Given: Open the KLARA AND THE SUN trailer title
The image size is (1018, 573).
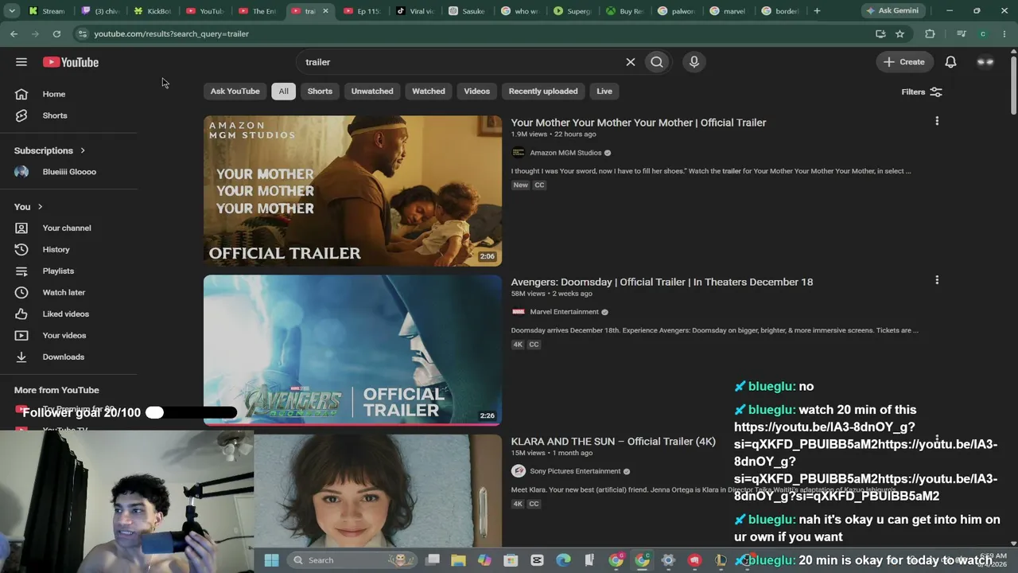Looking at the screenshot, I should [x=613, y=441].
